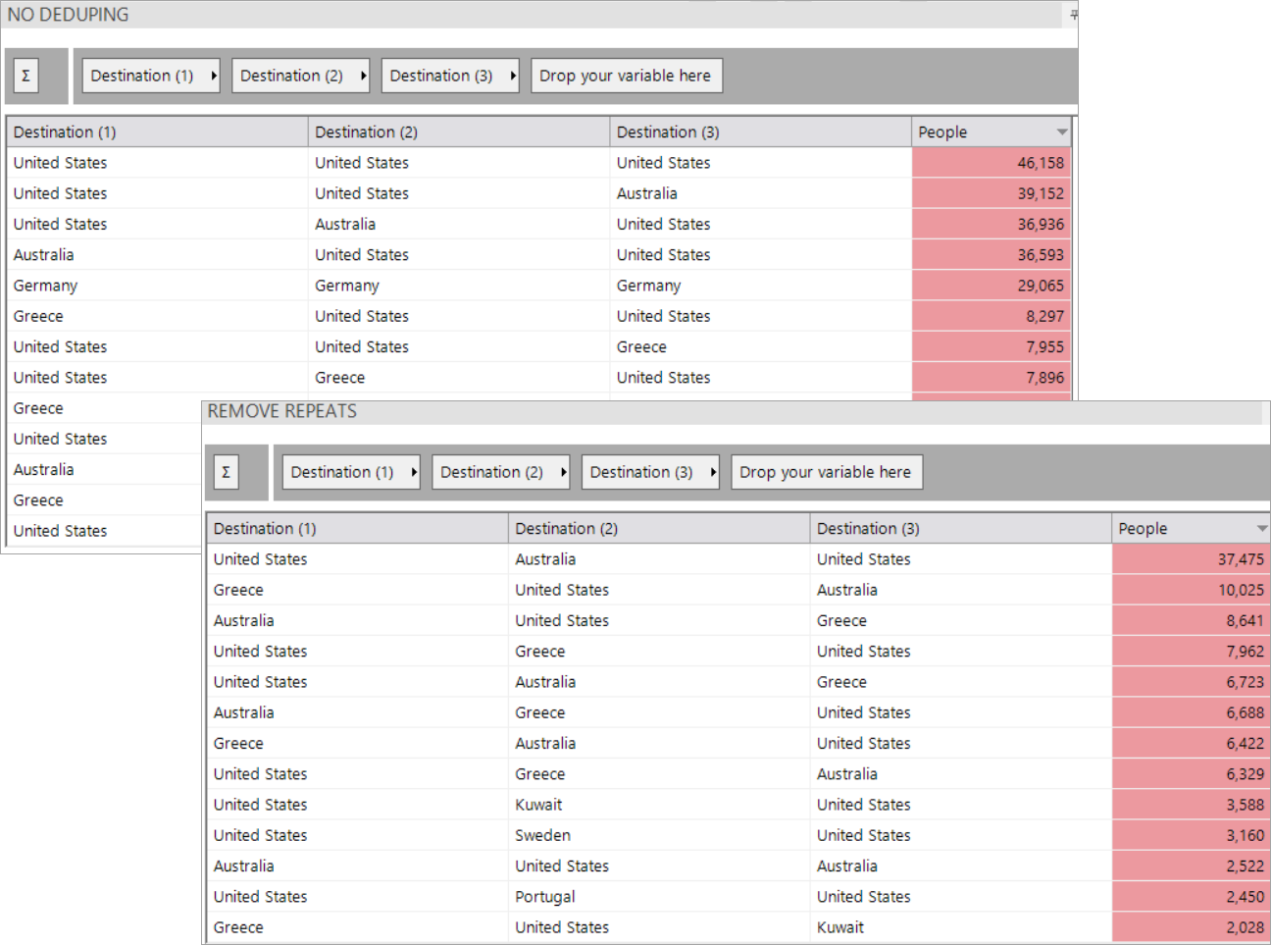The height and width of the screenshot is (945, 1271).
Task: Click Sweden in Destination (2) column
Action: click(542, 835)
